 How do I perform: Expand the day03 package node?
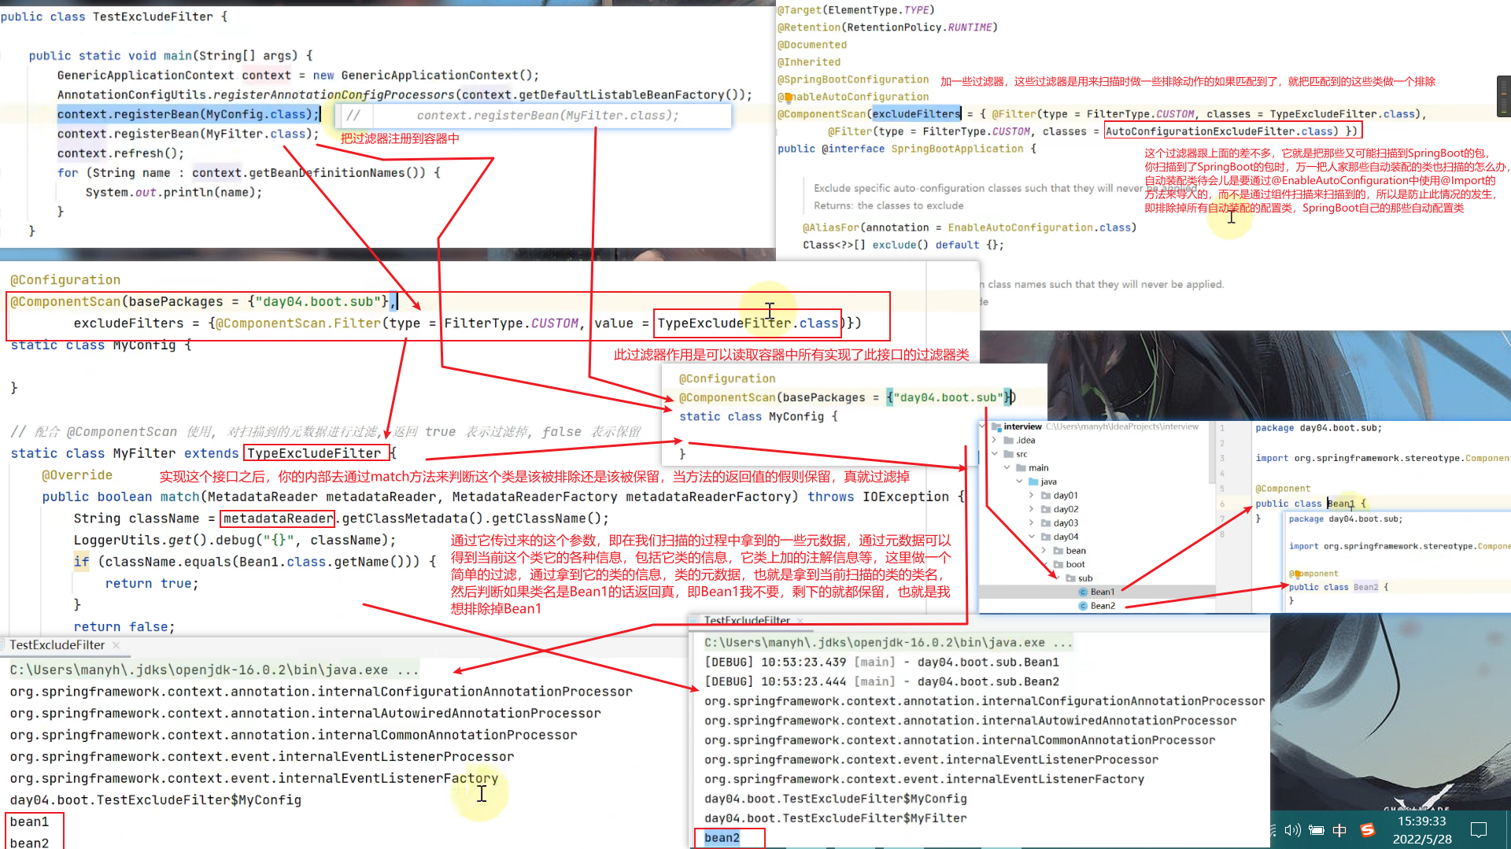(x=1032, y=523)
